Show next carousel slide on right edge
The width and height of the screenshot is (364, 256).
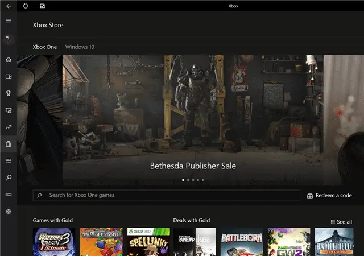[x=344, y=120]
